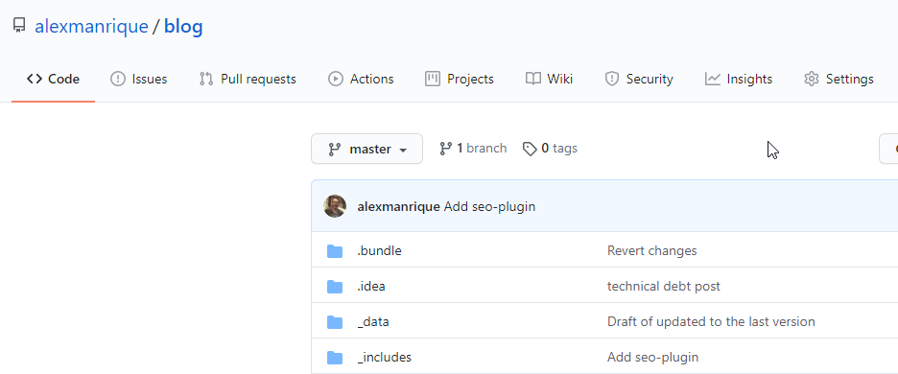Click the branch icon beside 1 branch

(x=445, y=149)
